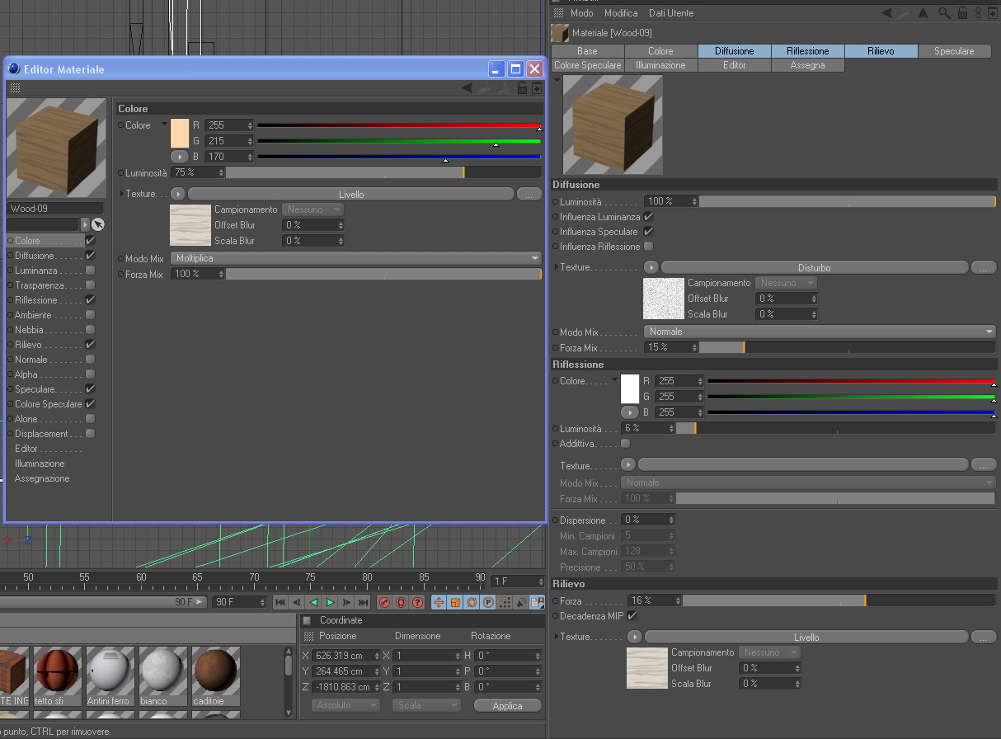Image resolution: width=1001 pixels, height=739 pixels.
Task: Open the Dati Utente menu
Action: (x=671, y=13)
